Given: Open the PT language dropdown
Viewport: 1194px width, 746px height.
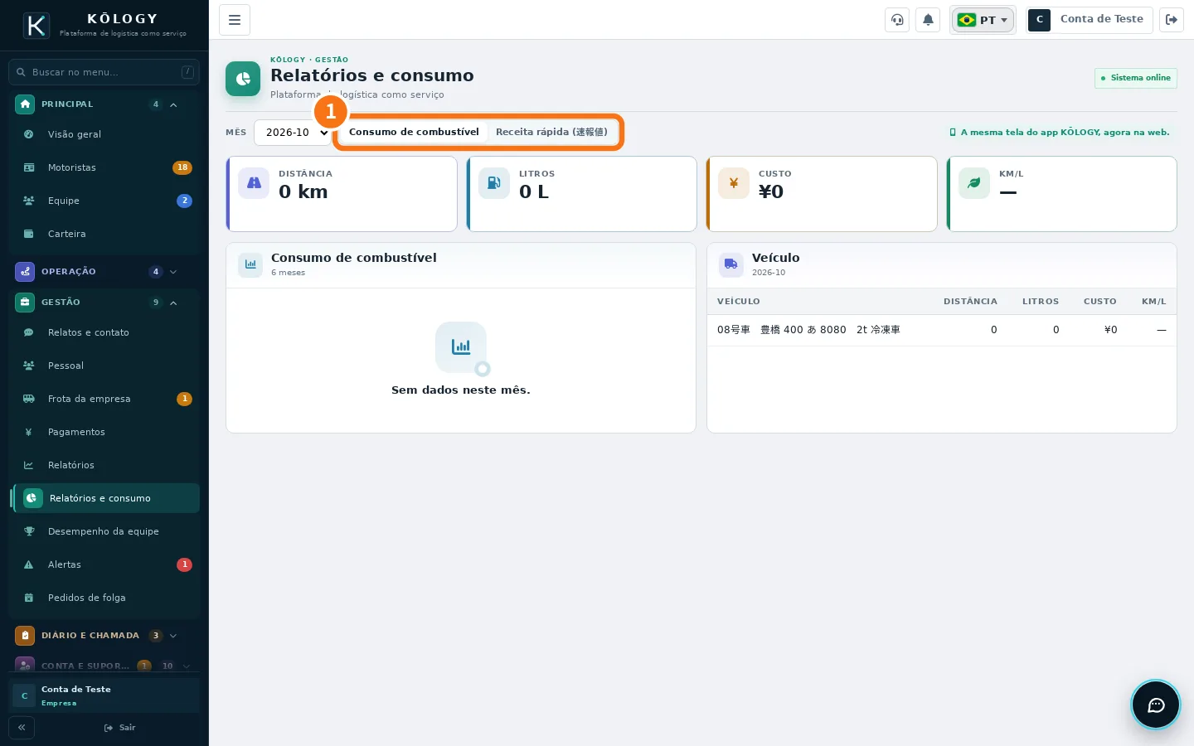Looking at the screenshot, I should tap(983, 20).
